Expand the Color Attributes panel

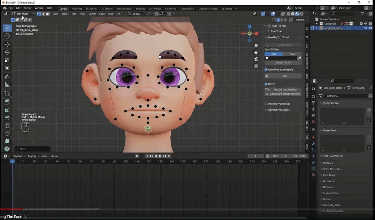(x=331, y=169)
